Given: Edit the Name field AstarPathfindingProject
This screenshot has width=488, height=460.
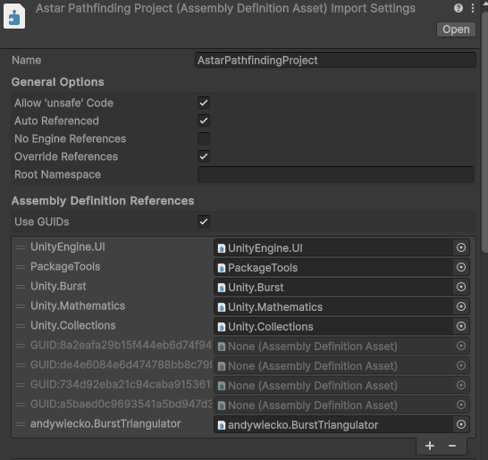Looking at the screenshot, I should (335, 61).
